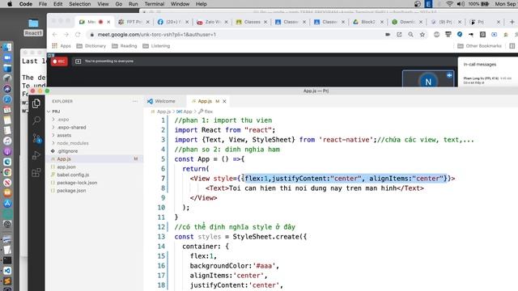Open the Reading bookmarks folder
This screenshot has width=518, height=291.
(124, 46)
